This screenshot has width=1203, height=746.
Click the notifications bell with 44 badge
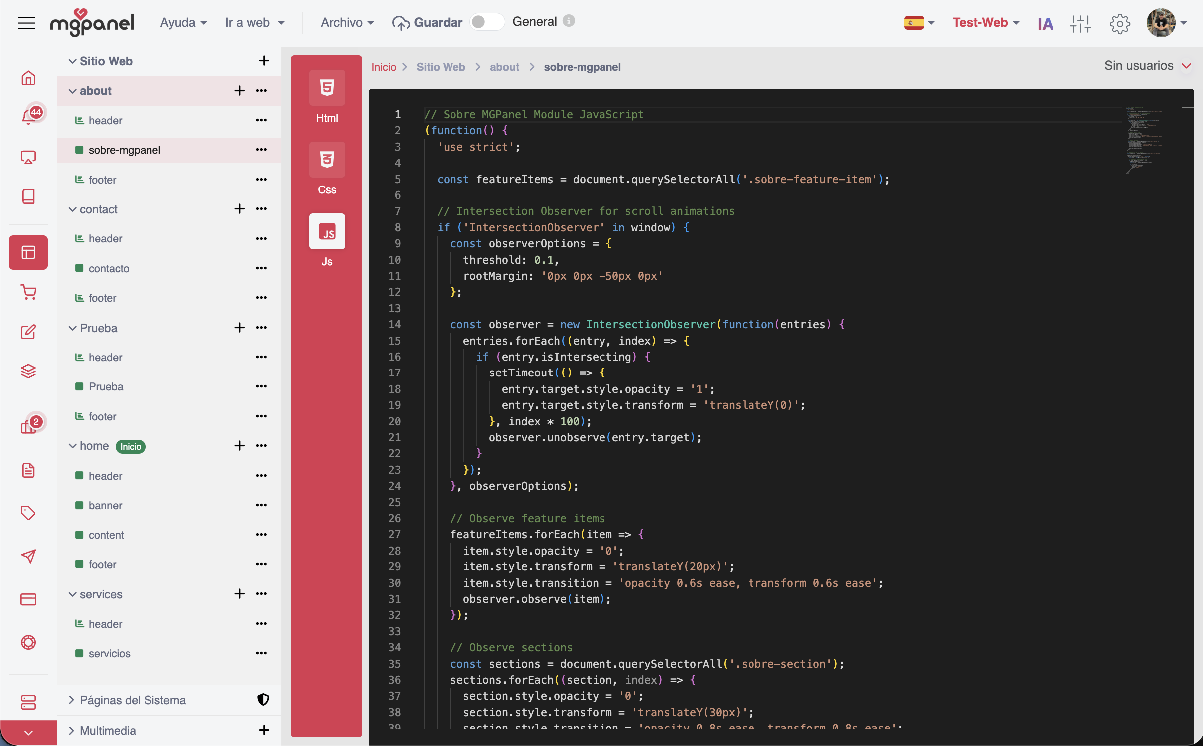[x=29, y=117]
